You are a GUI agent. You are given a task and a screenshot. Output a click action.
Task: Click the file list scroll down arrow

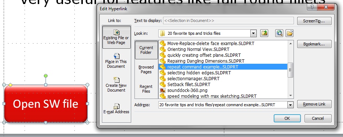click(291, 96)
